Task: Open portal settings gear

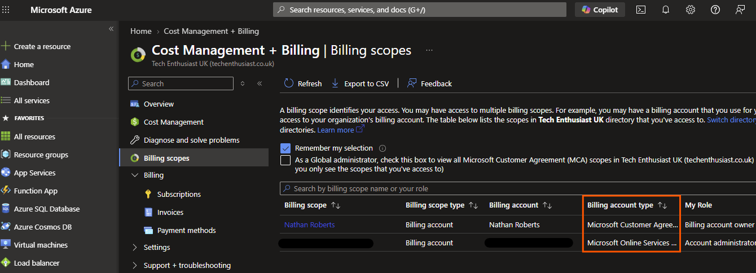Action: click(x=691, y=10)
